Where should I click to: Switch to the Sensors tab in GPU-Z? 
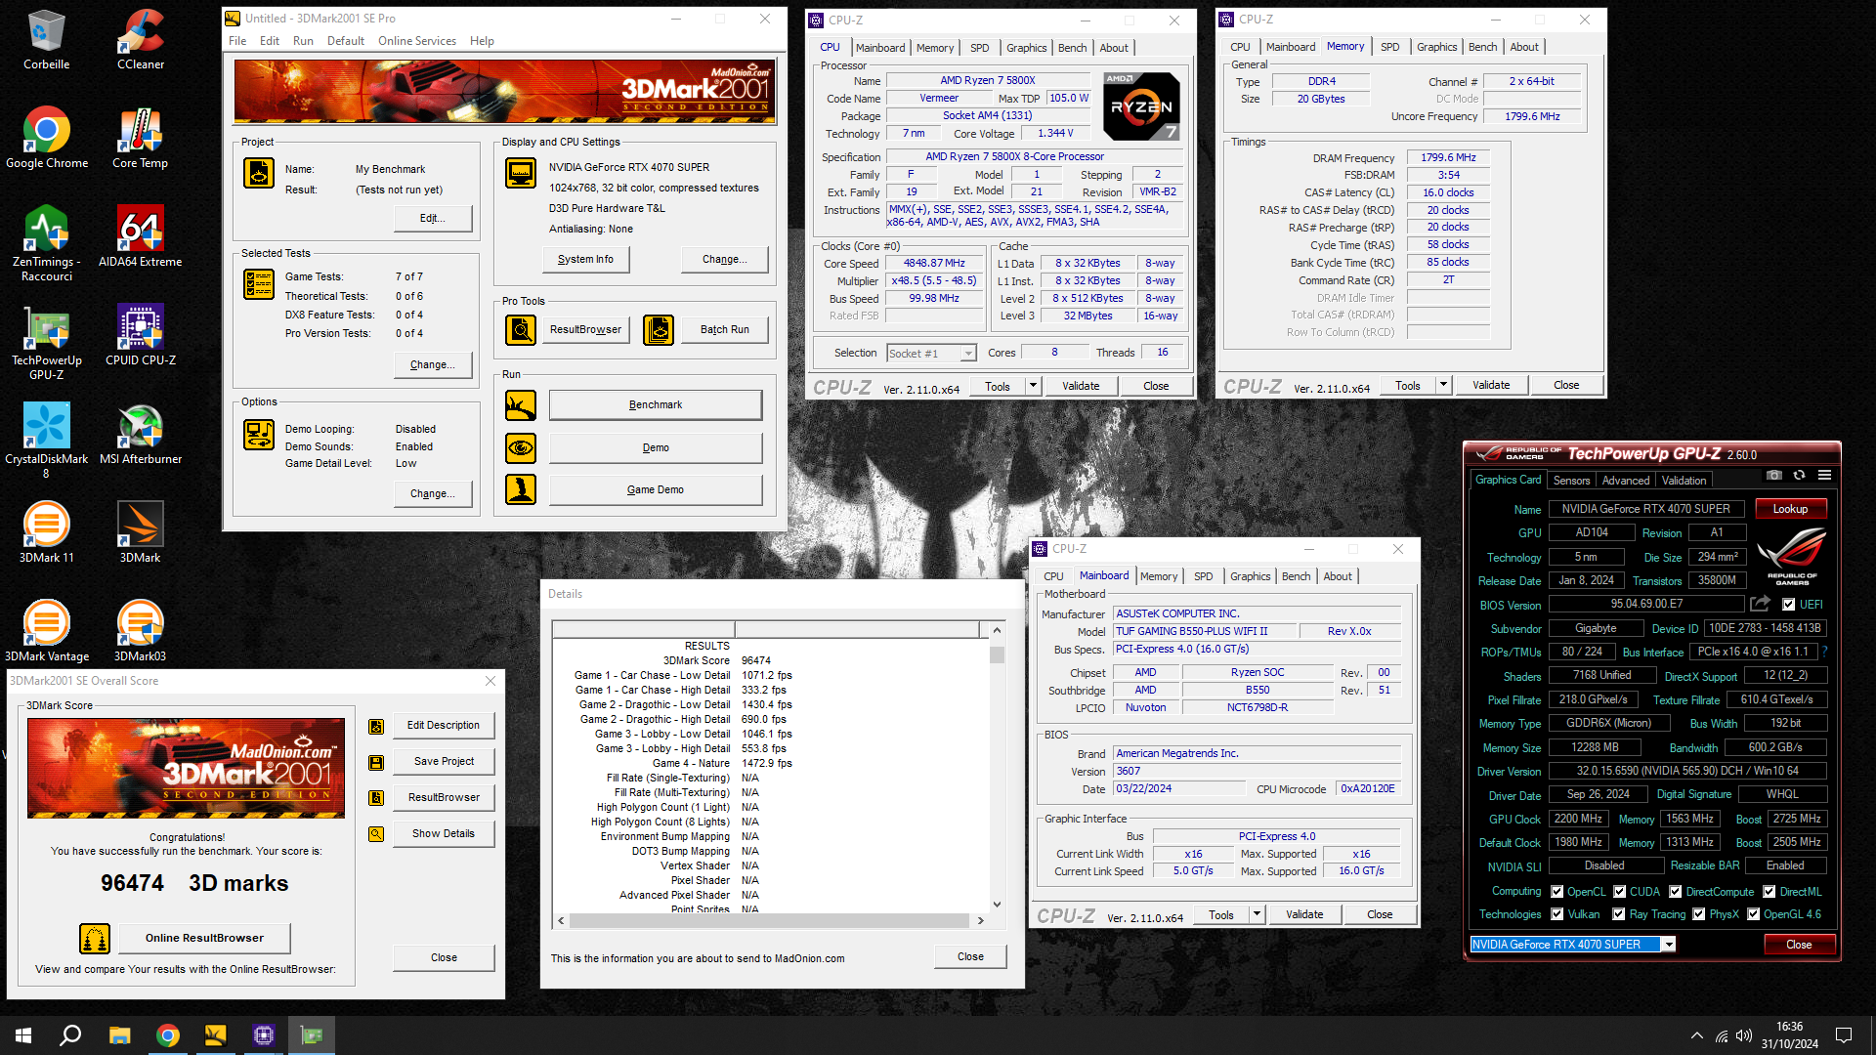[1571, 480]
